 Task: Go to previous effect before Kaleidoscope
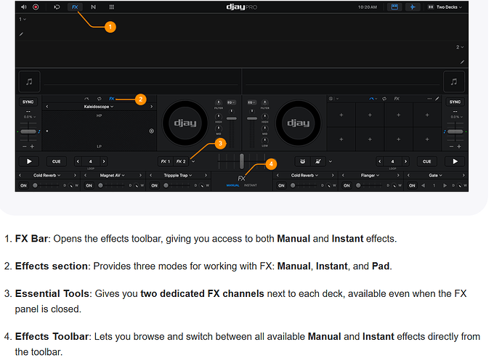[x=47, y=107]
